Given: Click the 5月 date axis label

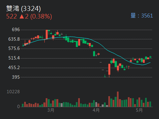Looking at the screenshot, I should (139, 110).
